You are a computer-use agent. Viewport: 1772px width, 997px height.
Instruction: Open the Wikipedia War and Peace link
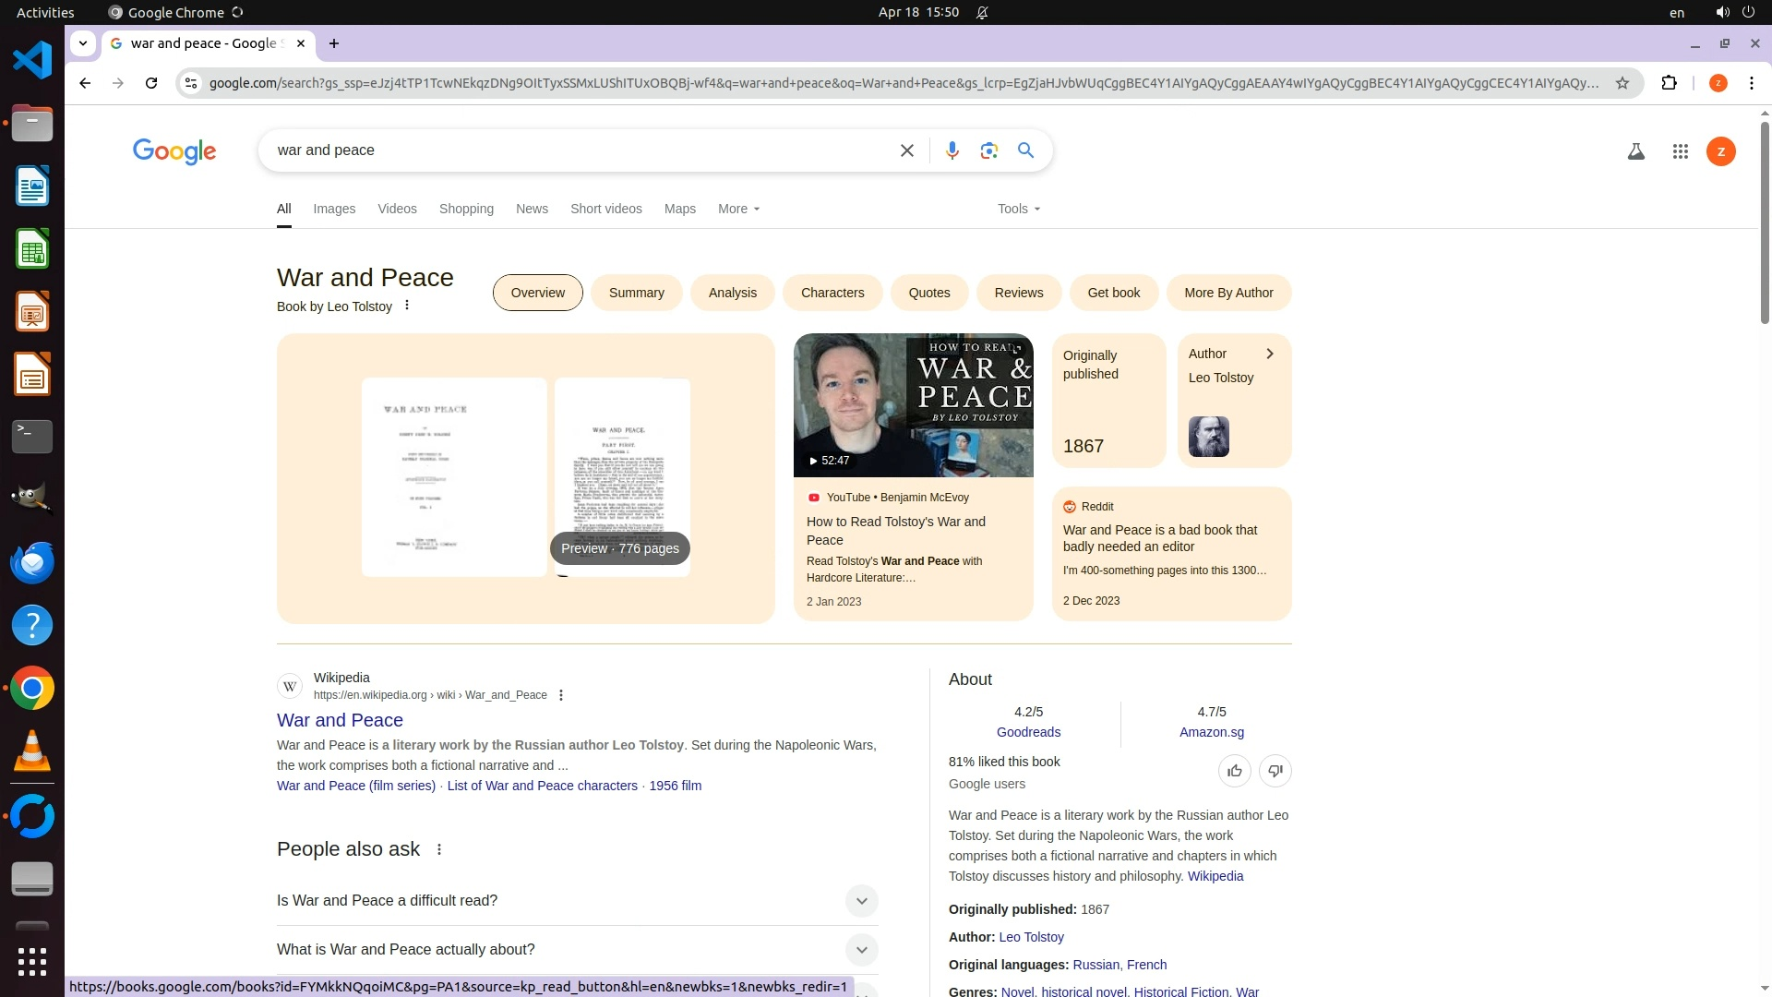(x=340, y=720)
